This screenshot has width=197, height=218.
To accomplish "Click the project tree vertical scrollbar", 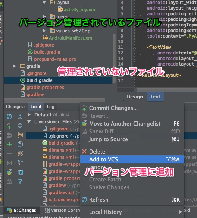I will coord(115,59).
